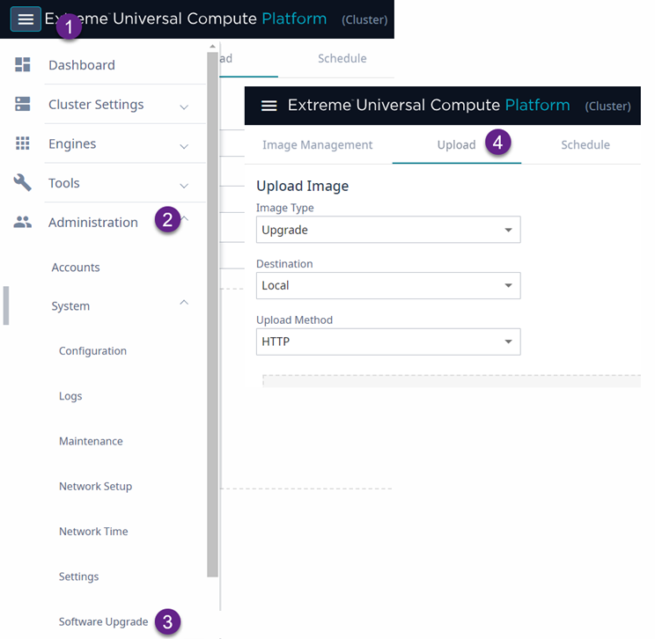Expand the Engines menu chevron

click(x=184, y=146)
